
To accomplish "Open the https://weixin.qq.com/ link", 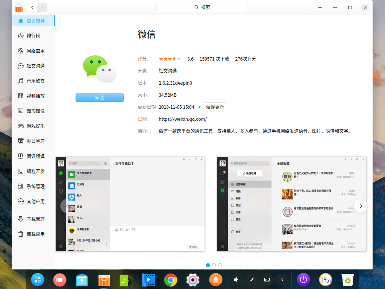I will (x=183, y=119).
